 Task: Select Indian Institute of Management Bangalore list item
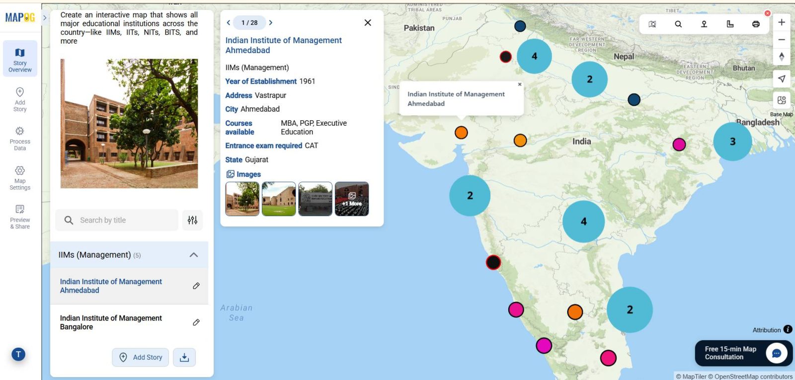pyautogui.click(x=129, y=322)
